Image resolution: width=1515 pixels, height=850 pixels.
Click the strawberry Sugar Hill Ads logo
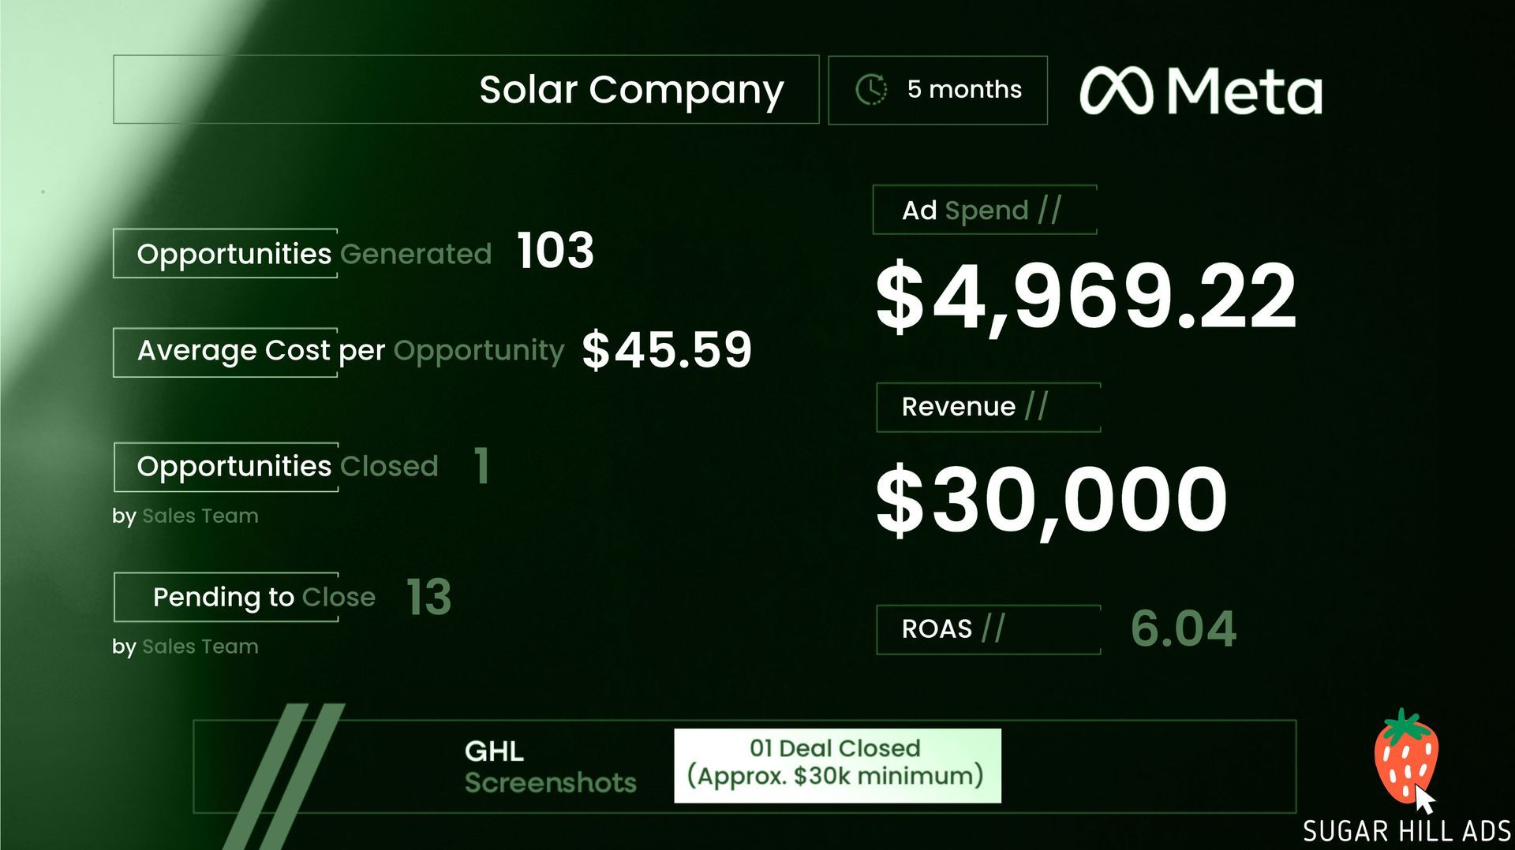click(1405, 755)
